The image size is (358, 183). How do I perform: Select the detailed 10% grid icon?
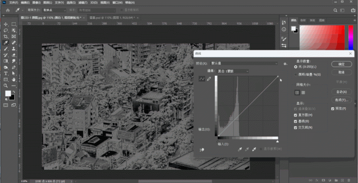(303, 93)
